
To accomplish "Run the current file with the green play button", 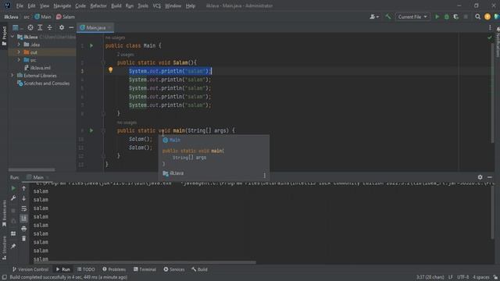I will 437,17.
